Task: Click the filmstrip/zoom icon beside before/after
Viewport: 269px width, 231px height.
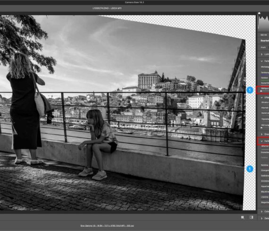Action: point(243,217)
